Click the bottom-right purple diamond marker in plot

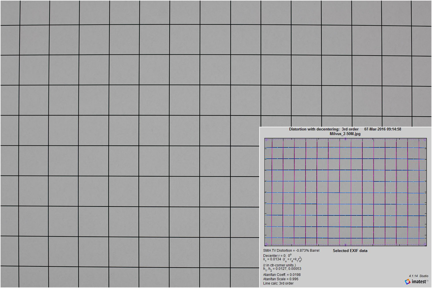(425, 244)
